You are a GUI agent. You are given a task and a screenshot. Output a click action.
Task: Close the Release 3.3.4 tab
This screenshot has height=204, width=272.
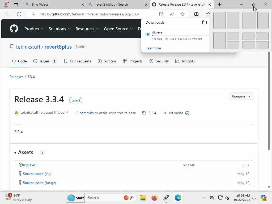(210, 5)
